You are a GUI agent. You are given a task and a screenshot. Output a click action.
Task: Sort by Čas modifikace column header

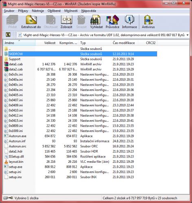(124, 43)
